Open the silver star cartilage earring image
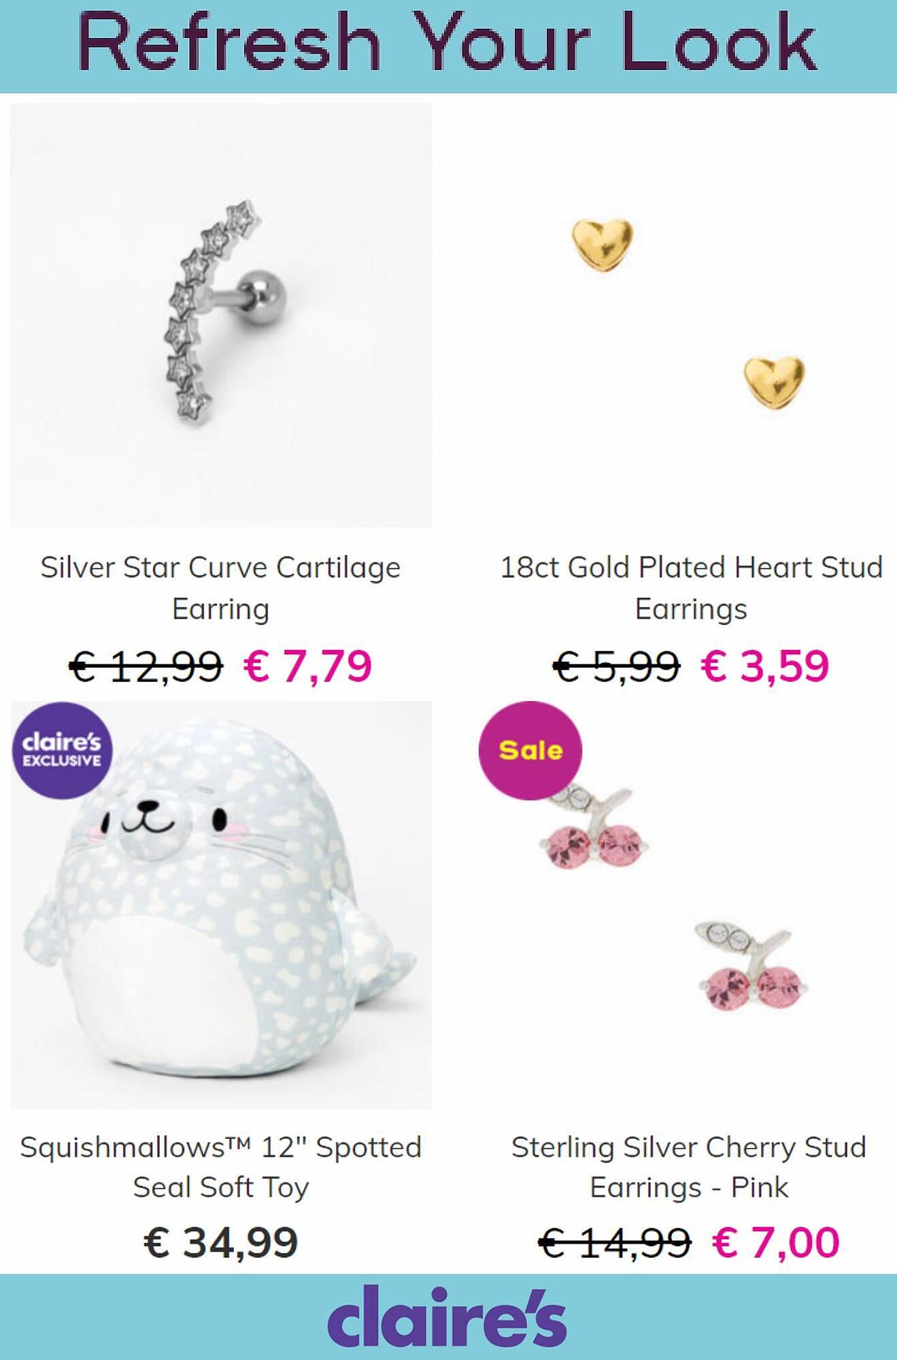 (x=221, y=315)
